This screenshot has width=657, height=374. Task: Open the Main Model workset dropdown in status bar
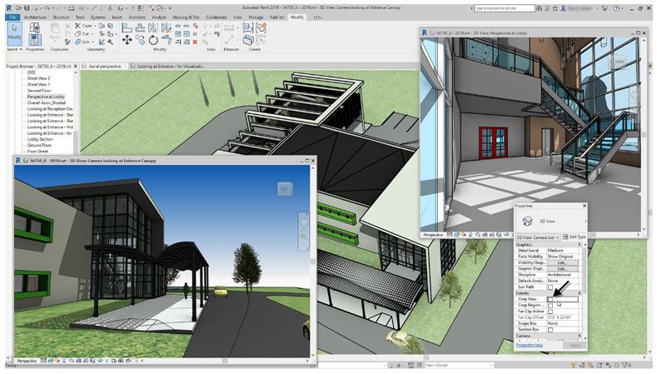459,366
